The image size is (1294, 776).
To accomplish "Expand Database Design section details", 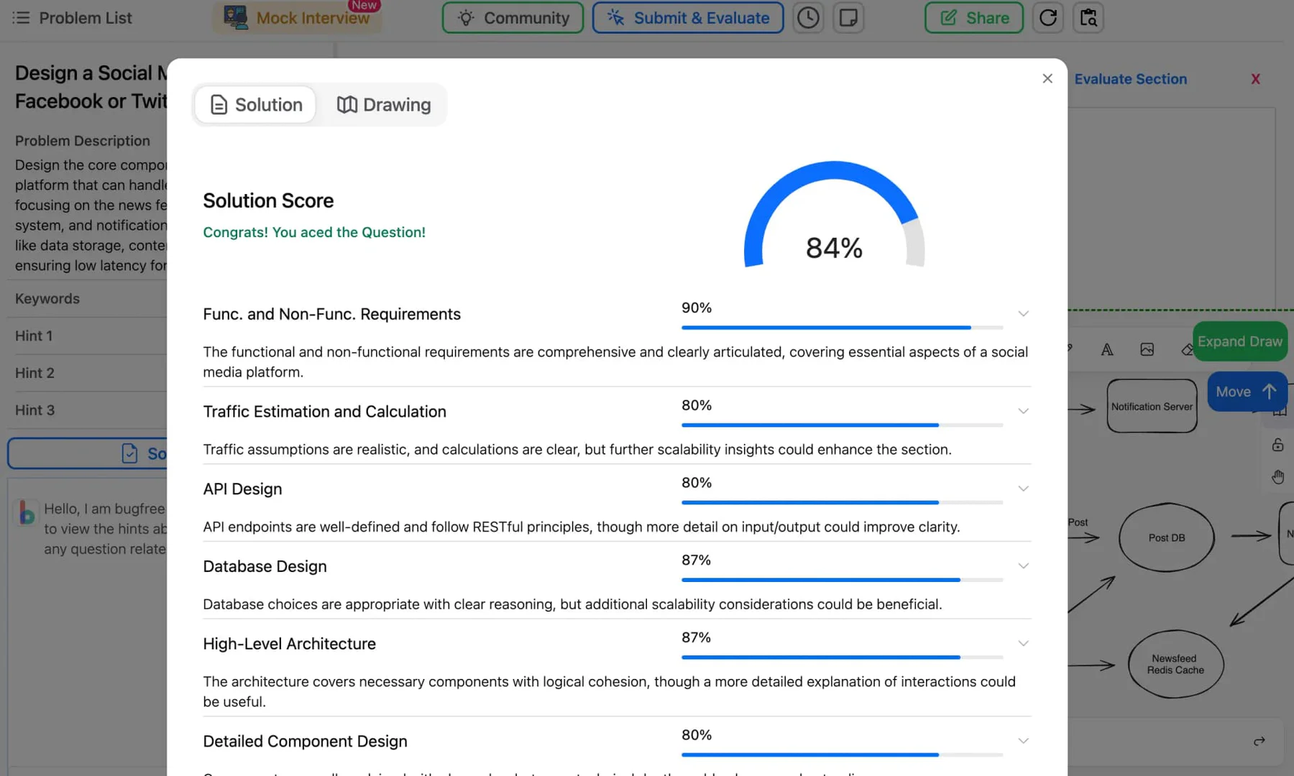I will 1023,566.
